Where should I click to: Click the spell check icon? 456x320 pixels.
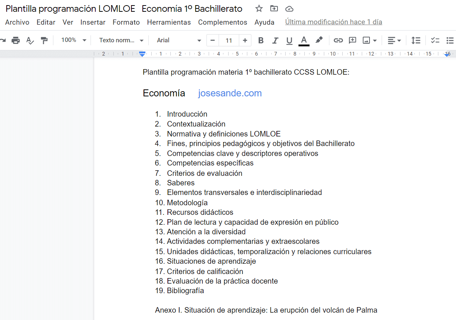click(x=30, y=40)
